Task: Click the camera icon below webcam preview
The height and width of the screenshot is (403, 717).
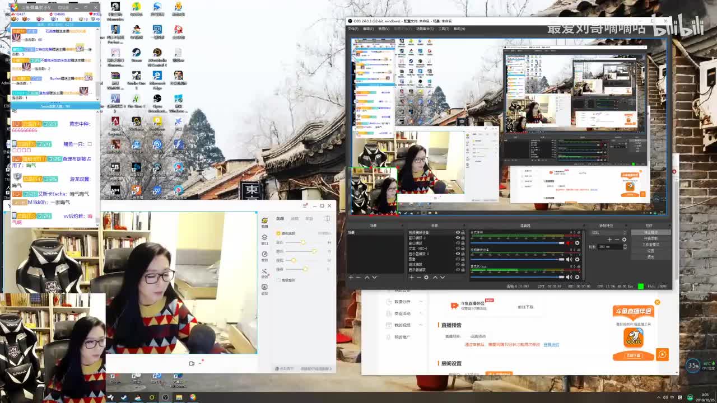Action: (192, 363)
